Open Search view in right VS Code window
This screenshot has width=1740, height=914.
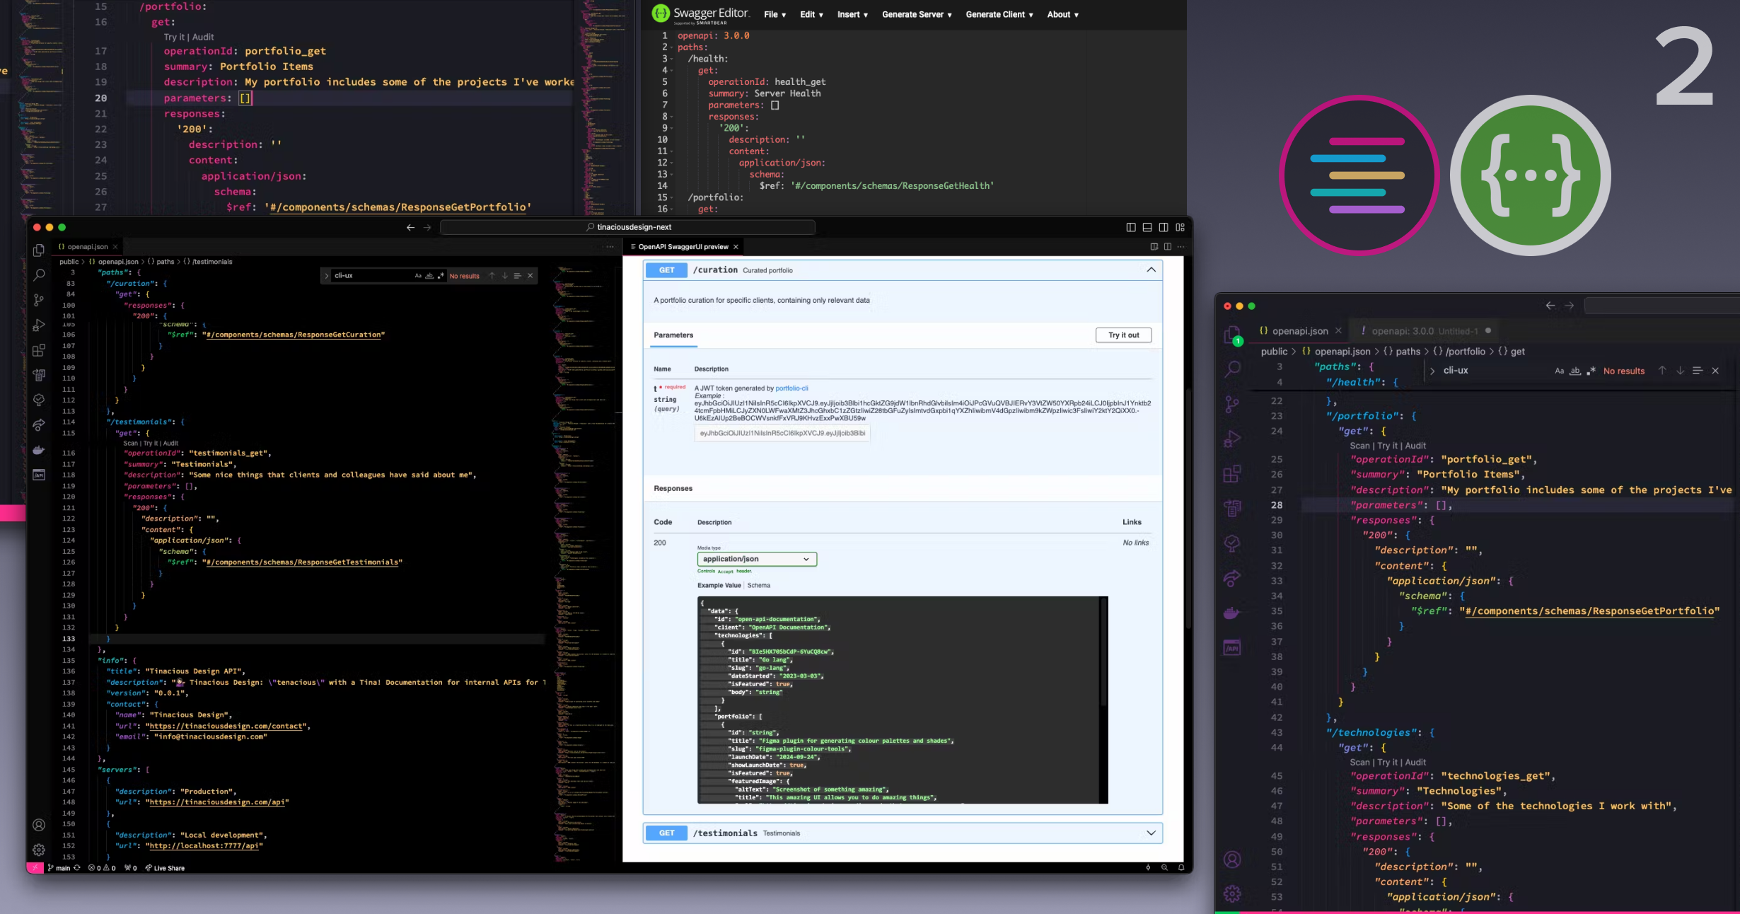click(x=1232, y=369)
